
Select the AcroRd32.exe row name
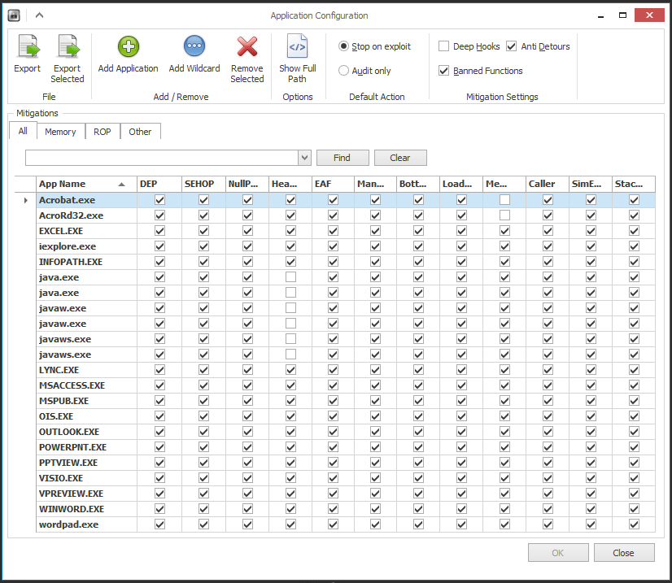71,215
